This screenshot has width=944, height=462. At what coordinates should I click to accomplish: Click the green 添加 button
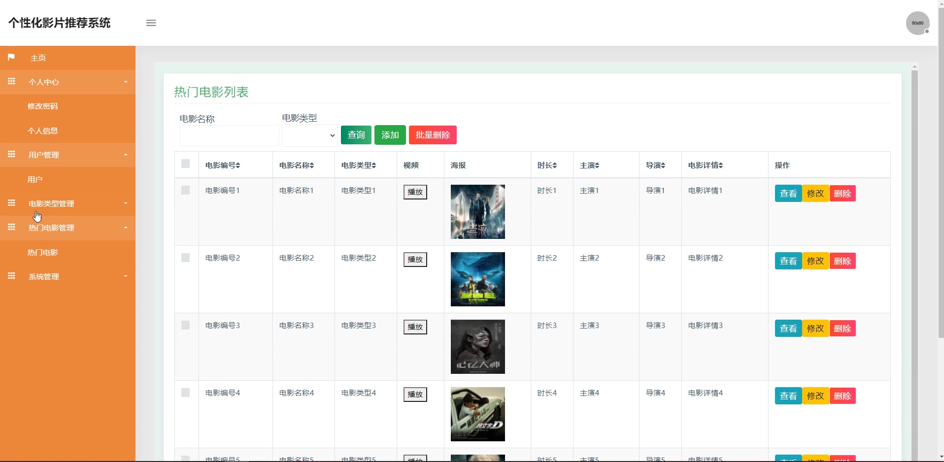pos(390,135)
